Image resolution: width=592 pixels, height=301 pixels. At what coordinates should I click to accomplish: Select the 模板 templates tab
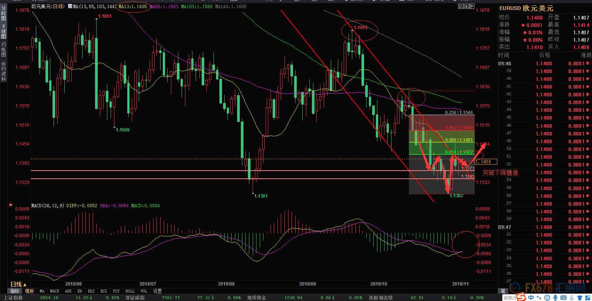[30, 291]
